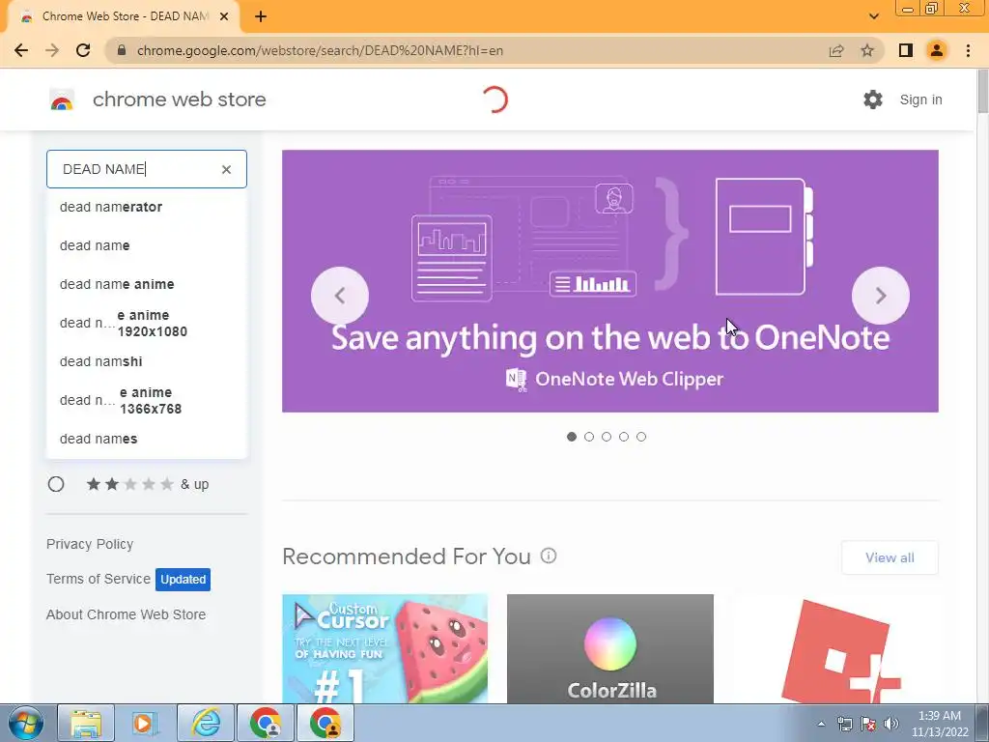Select the fifth carousel dot
Viewport: 989px width, 742px height.
pyautogui.click(x=641, y=437)
